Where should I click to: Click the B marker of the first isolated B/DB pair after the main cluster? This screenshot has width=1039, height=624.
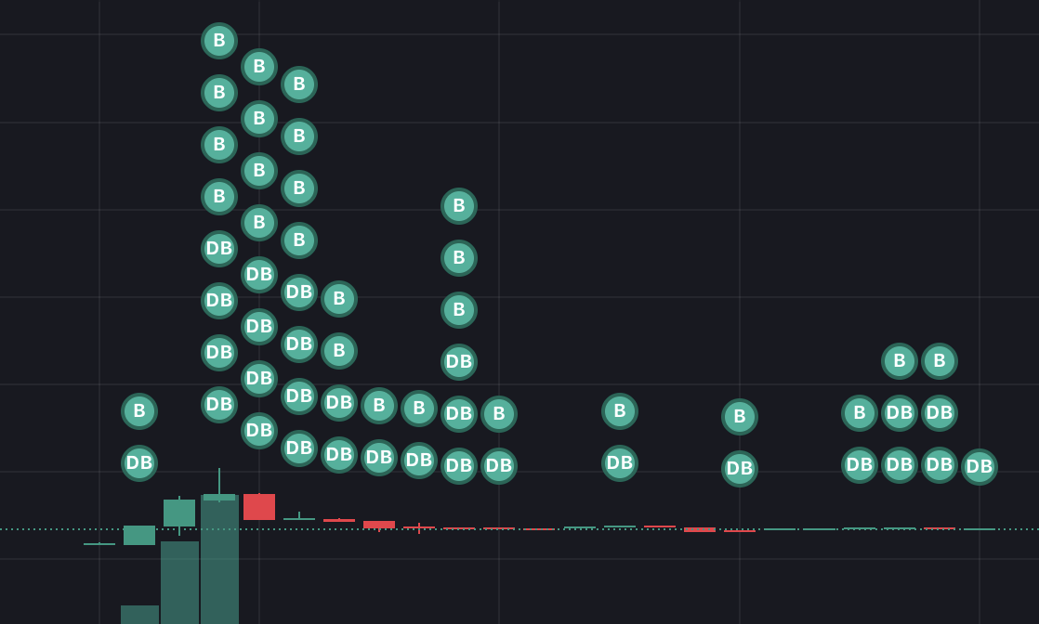(620, 410)
